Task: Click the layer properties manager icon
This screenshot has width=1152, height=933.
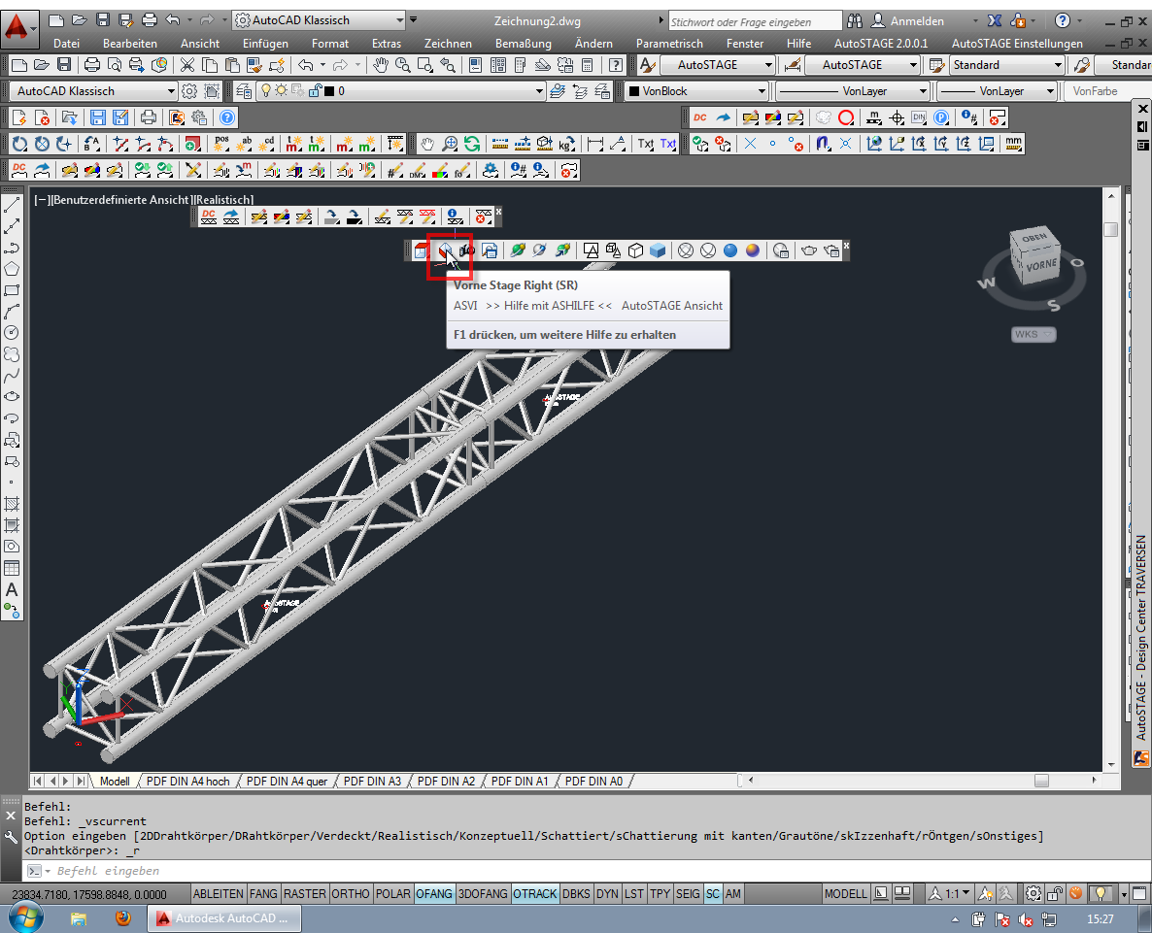Action: (242, 91)
